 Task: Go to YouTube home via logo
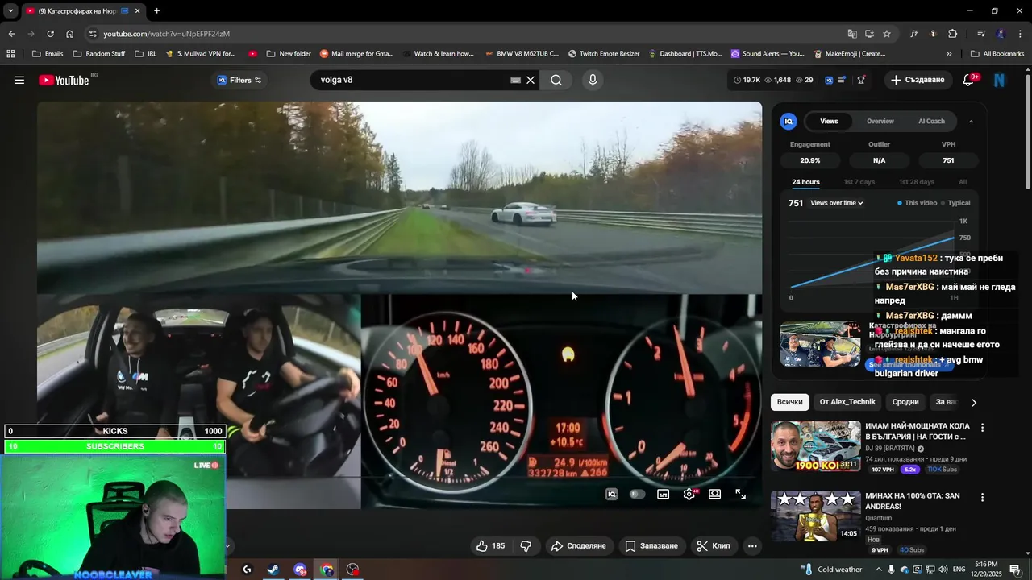click(x=64, y=80)
